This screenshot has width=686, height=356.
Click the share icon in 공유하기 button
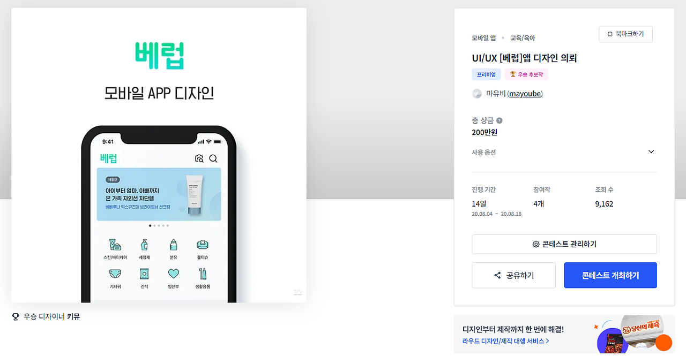[x=497, y=275]
